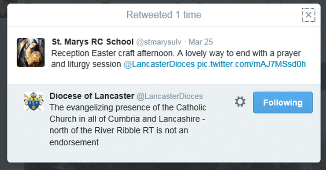
Task: Click the word endorsement in the bio
Action: tap(74, 143)
